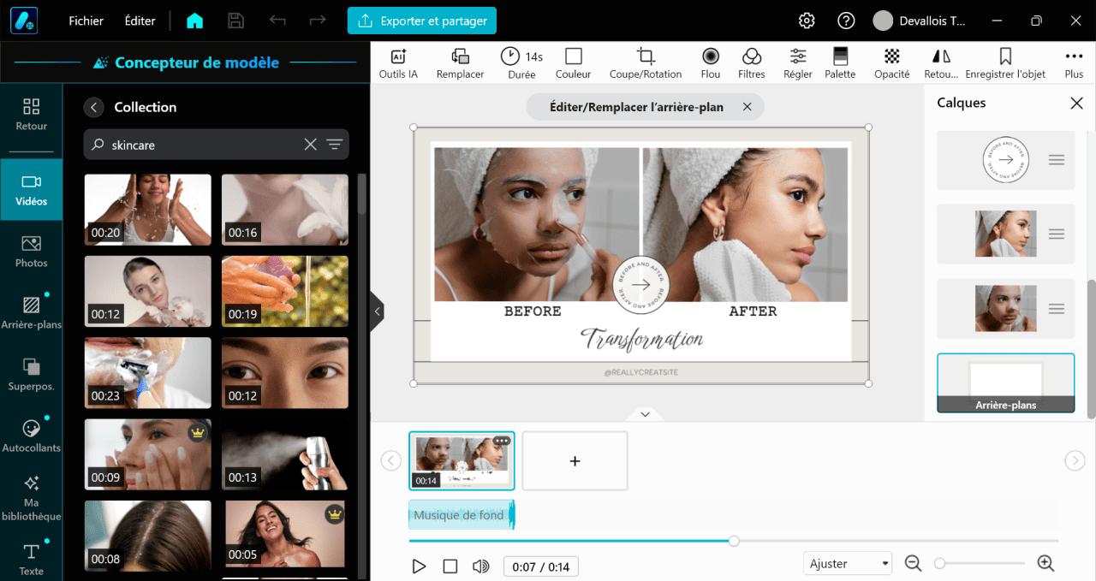Open the Coupe/Rotation tool

tap(646, 63)
